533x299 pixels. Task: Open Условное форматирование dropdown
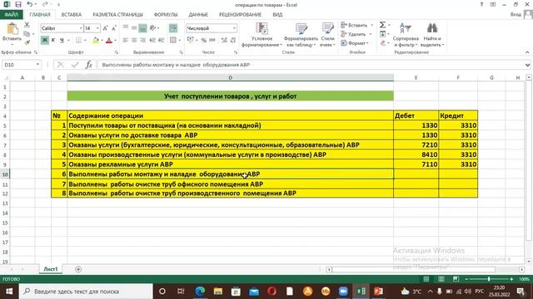click(262, 35)
